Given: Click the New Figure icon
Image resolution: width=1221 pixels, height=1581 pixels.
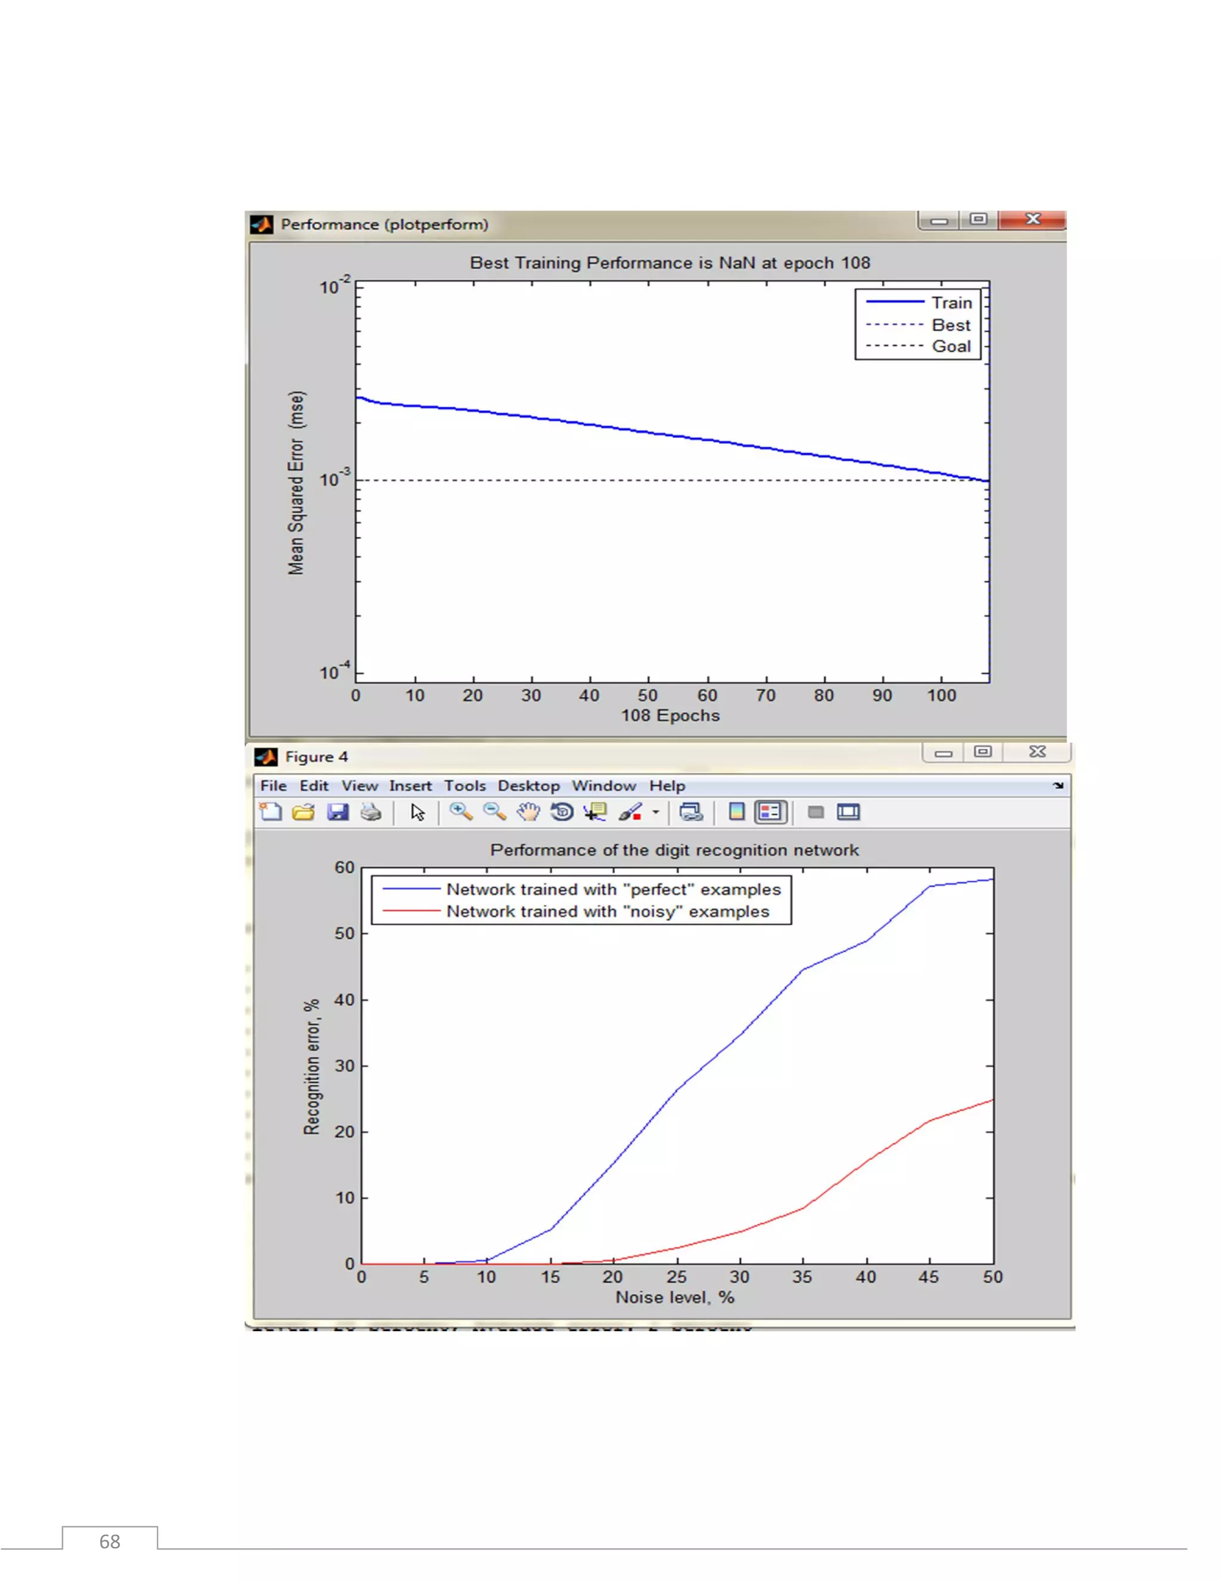Looking at the screenshot, I should pyautogui.click(x=271, y=812).
